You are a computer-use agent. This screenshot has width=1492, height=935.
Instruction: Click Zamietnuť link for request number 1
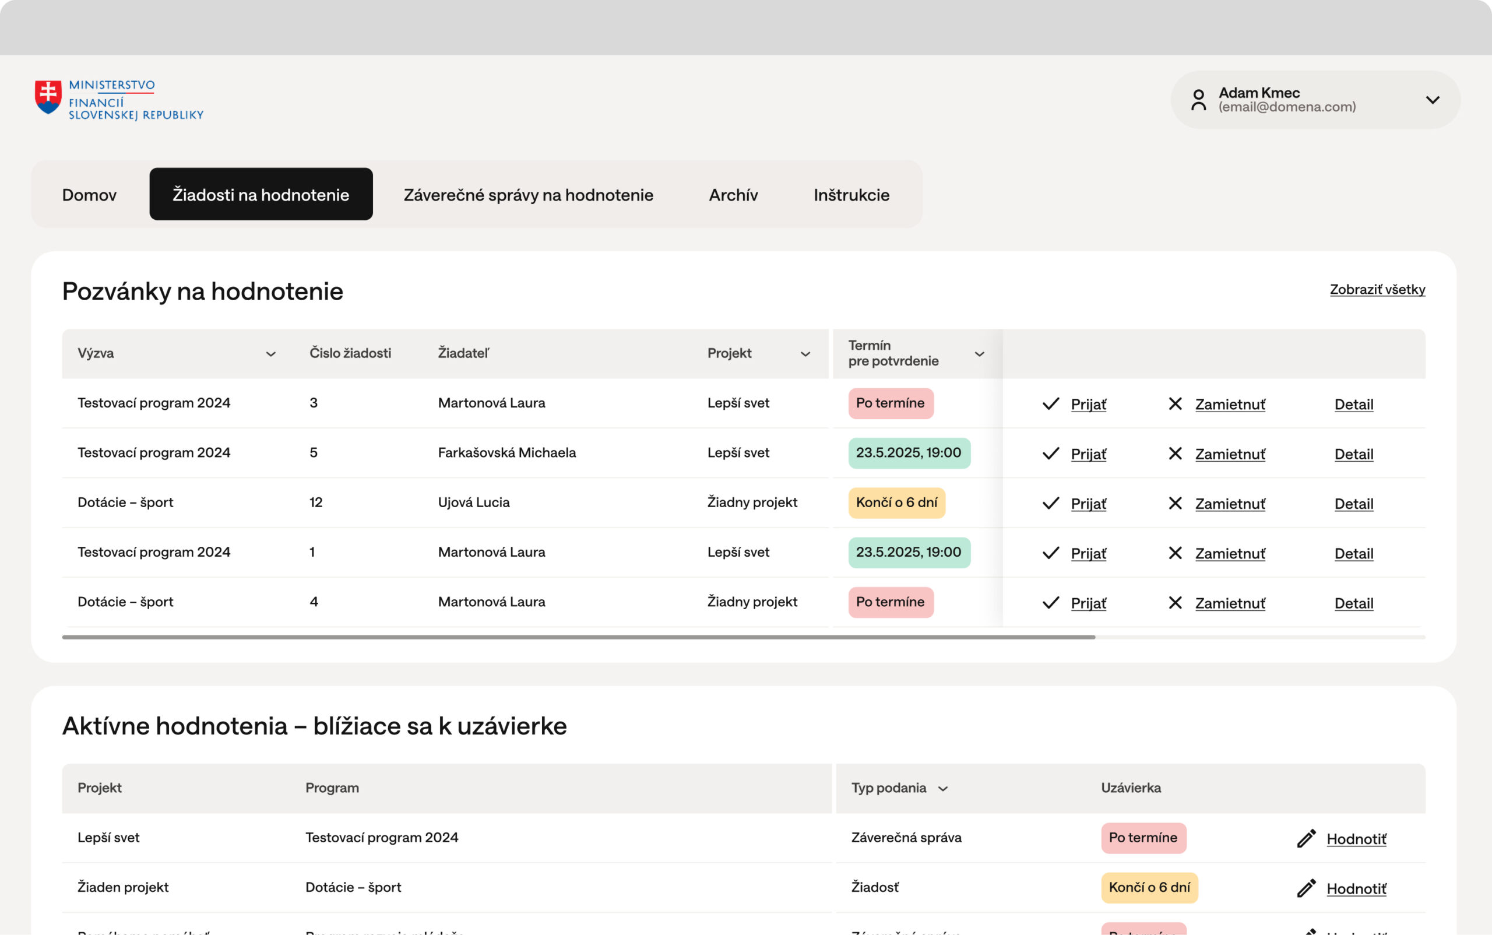(1230, 553)
